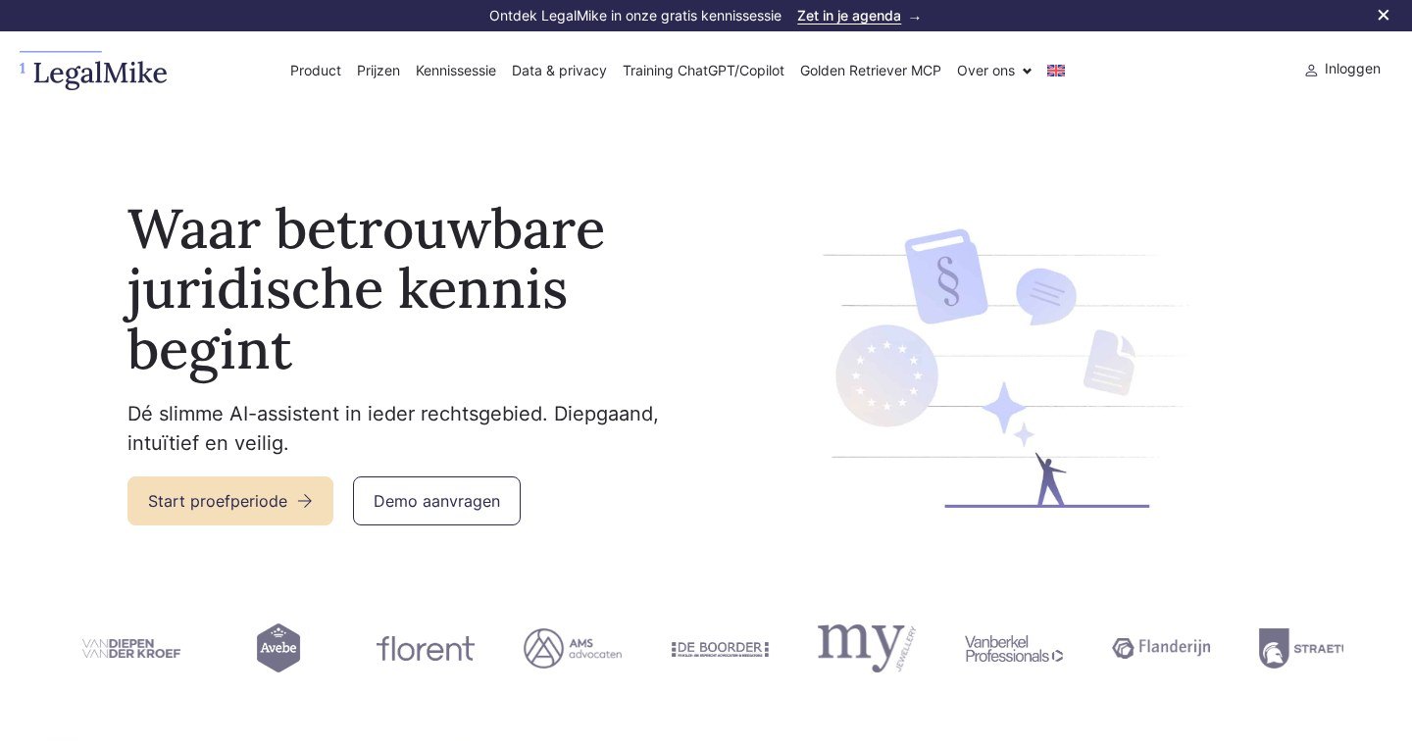This screenshot has height=745, width=1412.
Task: Click the Van Diepen Van der Kroef logo
Action: pos(131,648)
